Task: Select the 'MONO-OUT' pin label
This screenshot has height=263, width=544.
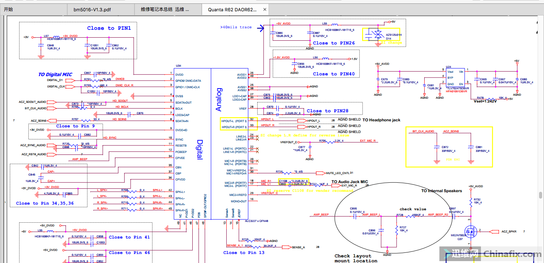Action: click(x=238, y=201)
